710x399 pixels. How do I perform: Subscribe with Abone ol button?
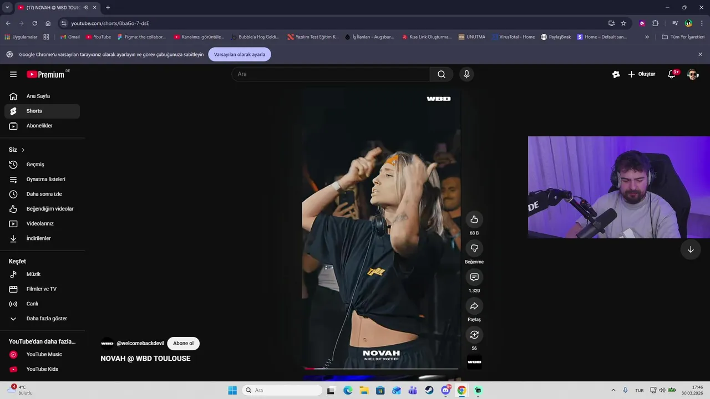pos(183,344)
